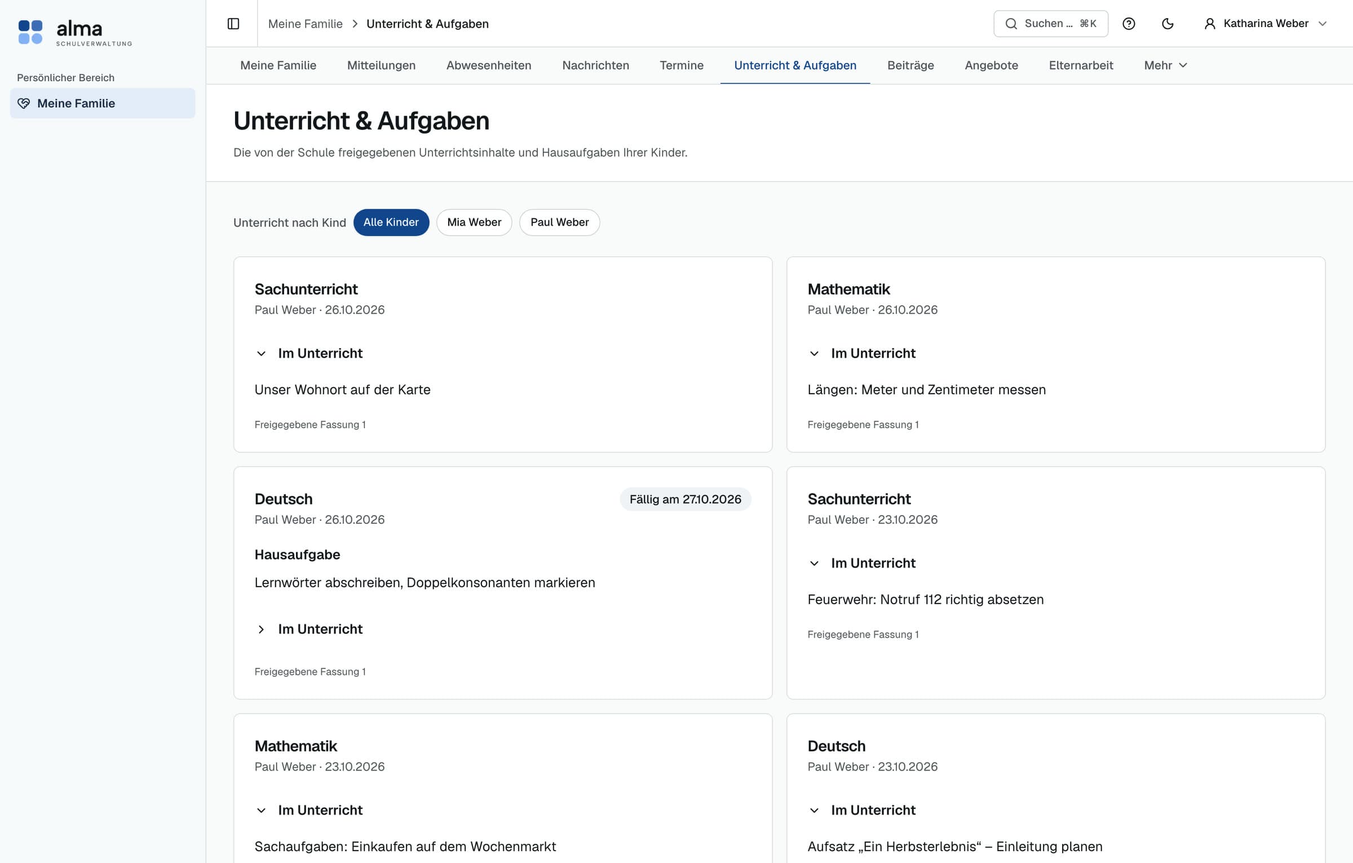Open the Termine tab
The width and height of the screenshot is (1353, 863).
682,65
